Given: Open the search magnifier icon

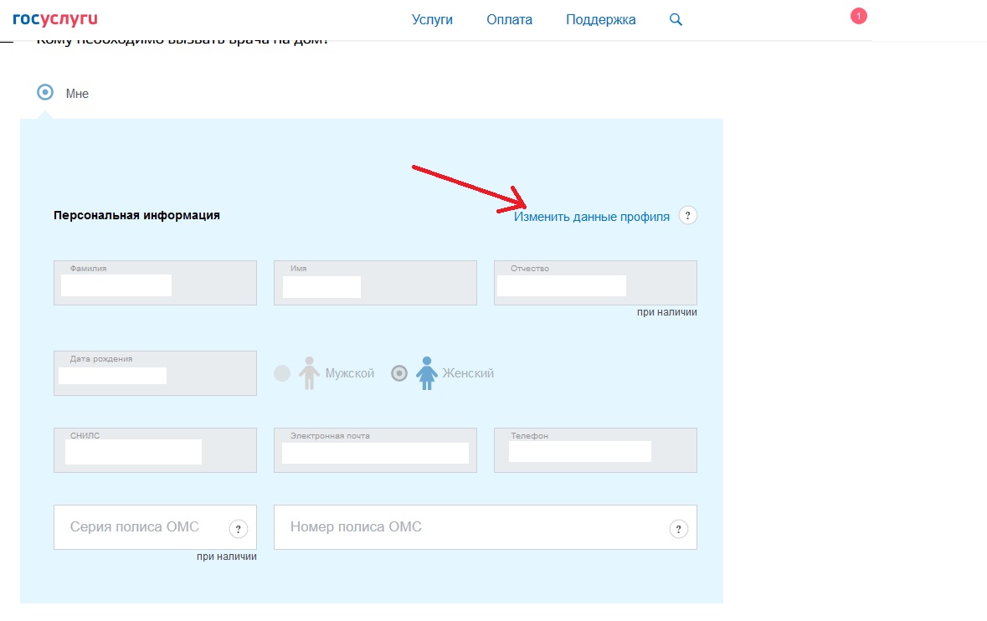Looking at the screenshot, I should coord(676,19).
